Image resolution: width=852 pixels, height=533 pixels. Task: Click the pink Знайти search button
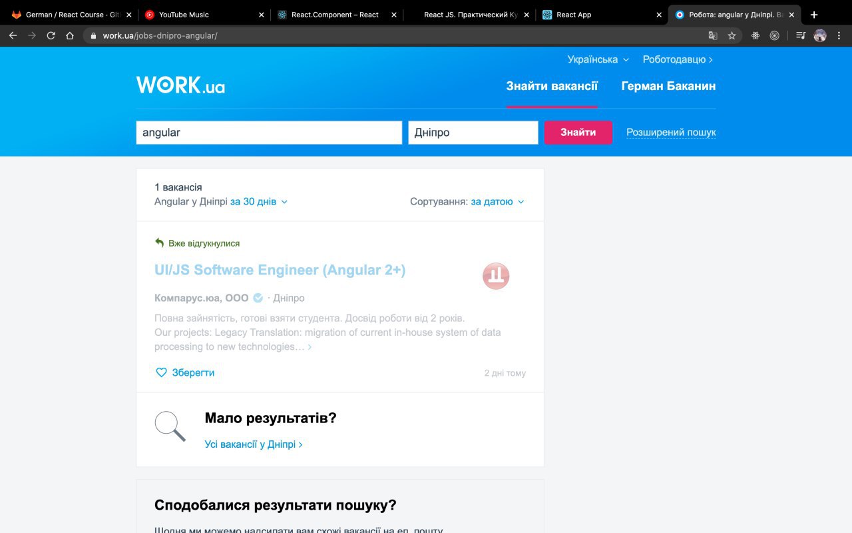pyautogui.click(x=578, y=132)
